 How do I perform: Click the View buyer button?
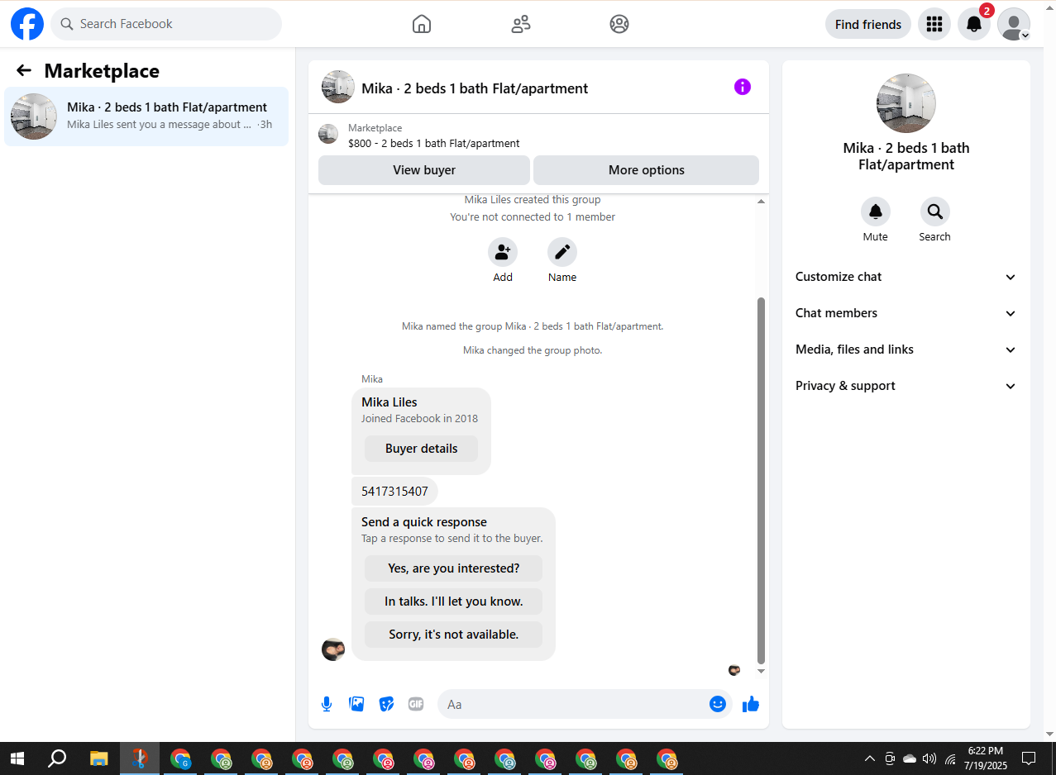[x=424, y=170]
